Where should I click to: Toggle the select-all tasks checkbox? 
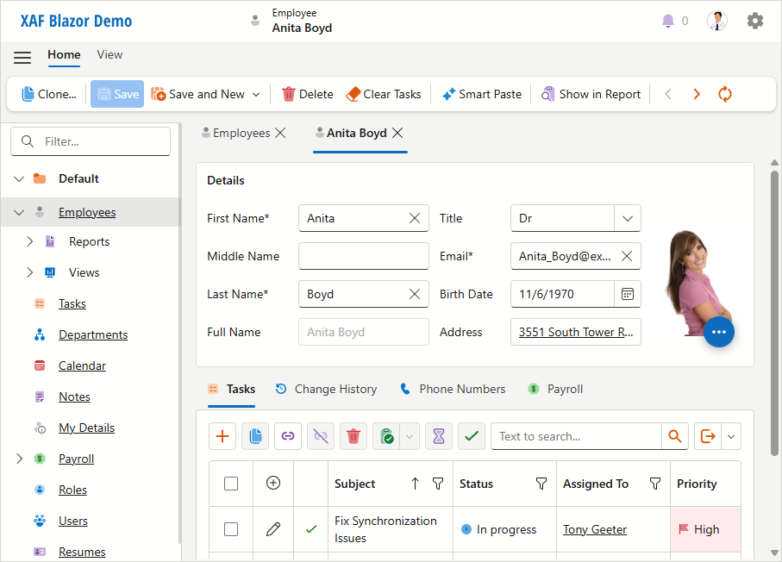tap(231, 484)
